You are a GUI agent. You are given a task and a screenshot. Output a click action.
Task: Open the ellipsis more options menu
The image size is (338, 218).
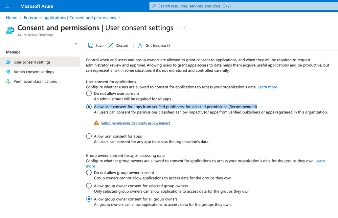[x=183, y=28]
